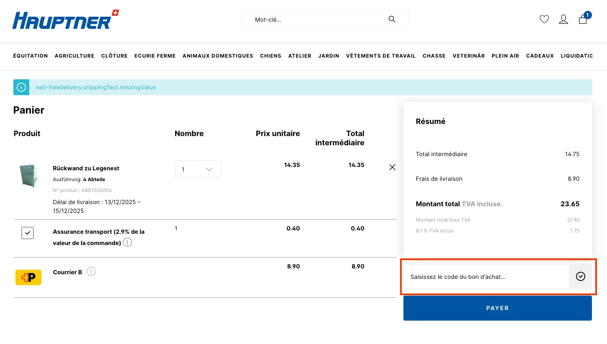Remove Rückwand zu Legenest with the X
This screenshot has width=607, height=344.
point(392,167)
